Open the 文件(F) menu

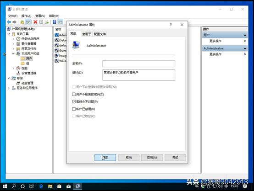click(x=13, y=16)
